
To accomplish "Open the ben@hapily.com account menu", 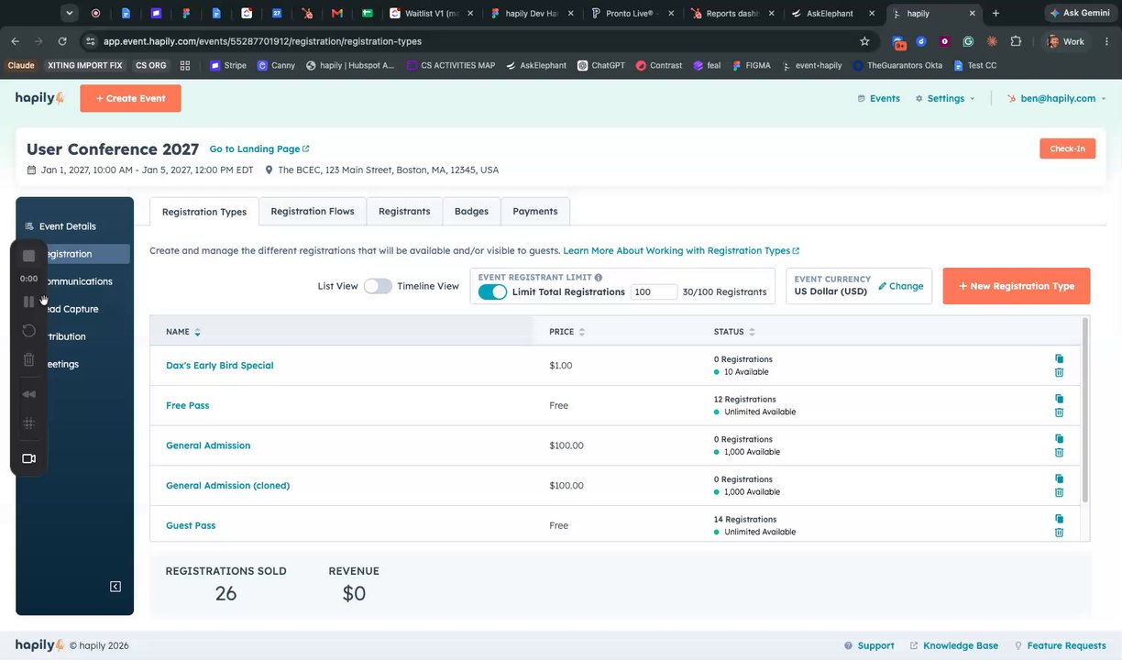I will (x=1057, y=98).
